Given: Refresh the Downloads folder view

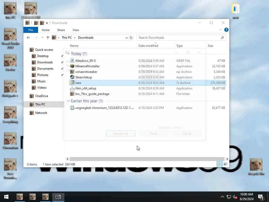Looking at the screenshot, I should point(131,38).
